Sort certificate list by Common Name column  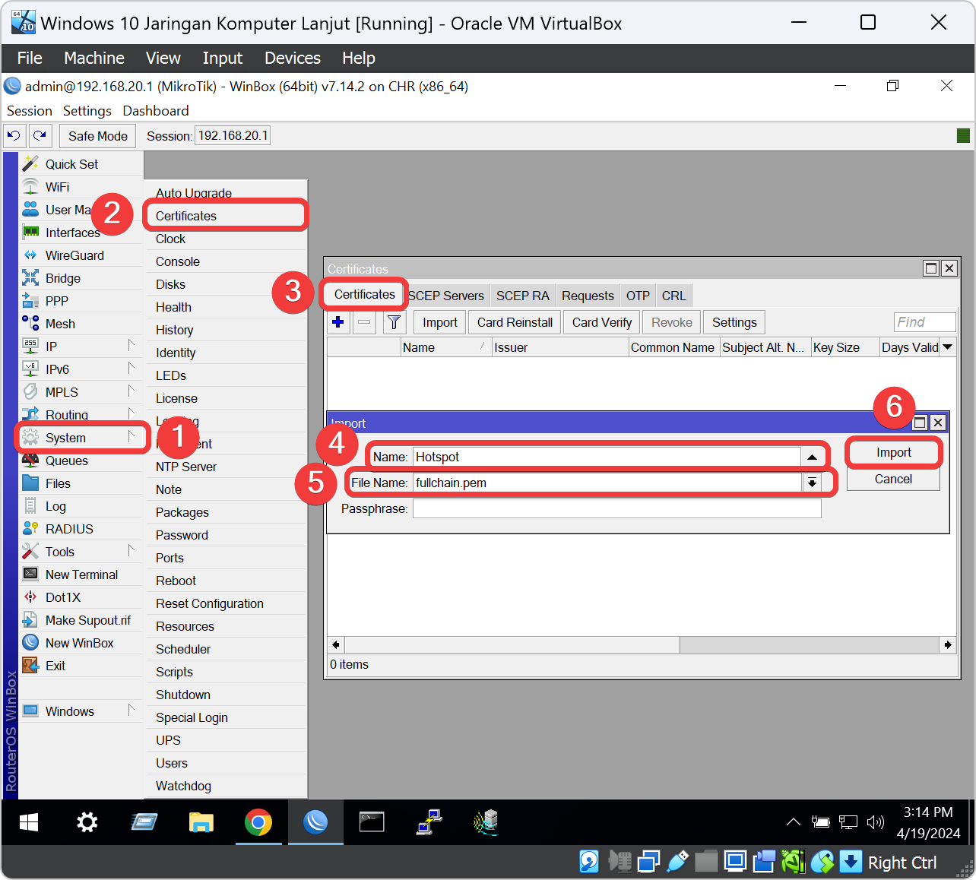tap(673, 347)
